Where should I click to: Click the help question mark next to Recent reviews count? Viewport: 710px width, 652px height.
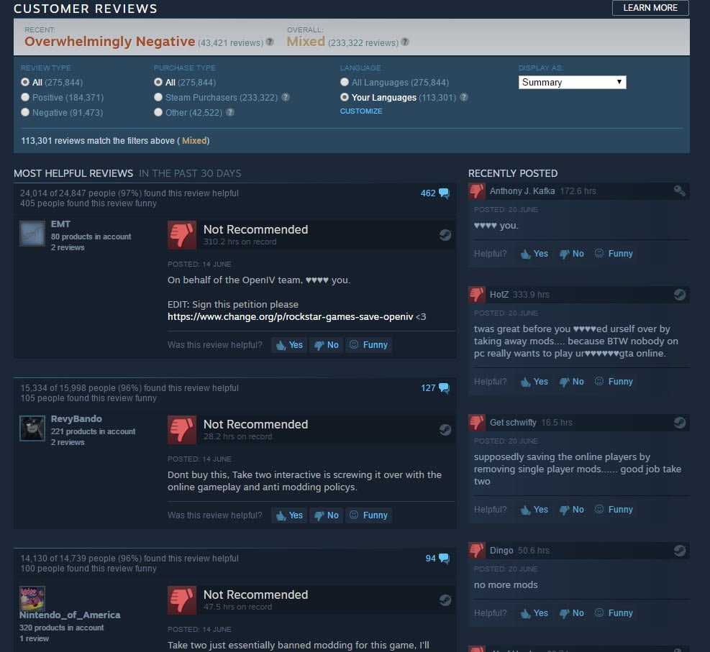click(270, 42)
